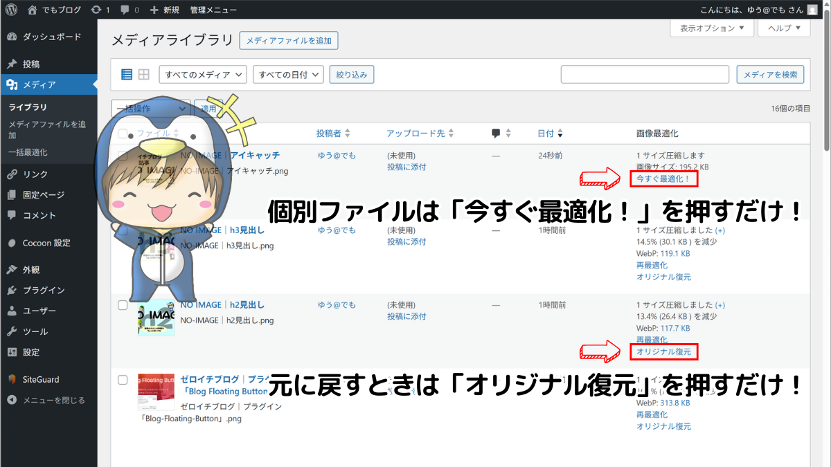This screenshot has height=467, width=831.
Task: Click the ユーザー person icon
Action: pos(12,311)
